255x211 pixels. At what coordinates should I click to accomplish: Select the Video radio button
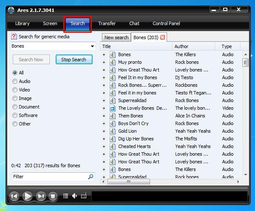(x=15, y=90)
